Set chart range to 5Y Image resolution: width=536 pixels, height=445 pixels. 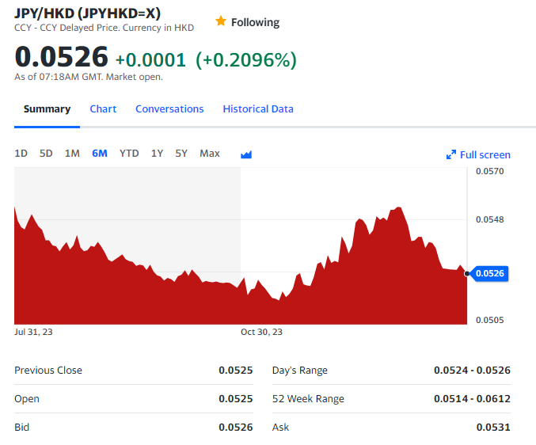pos(181,154)
